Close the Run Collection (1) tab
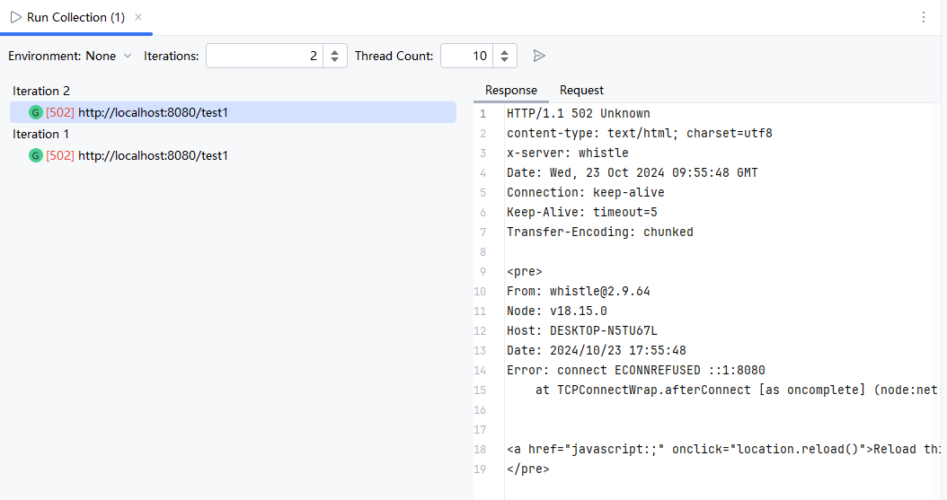 point(137,17)
